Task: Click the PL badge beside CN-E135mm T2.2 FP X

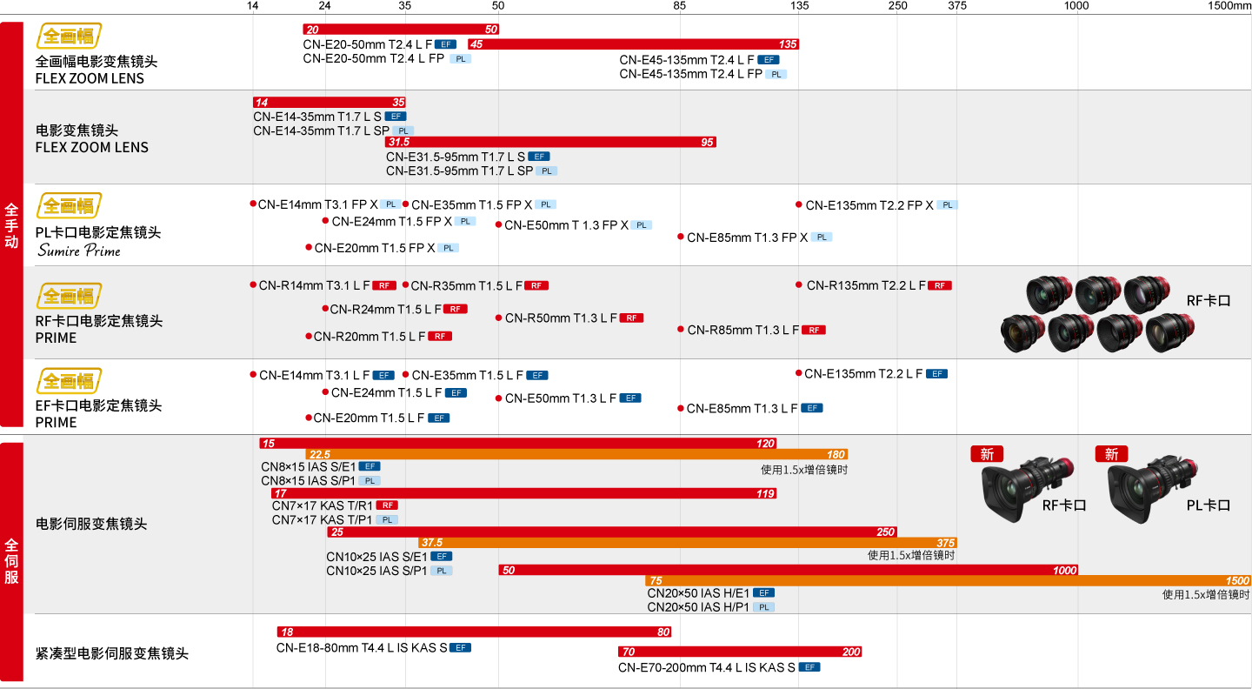Action: [x=947, y=205]
